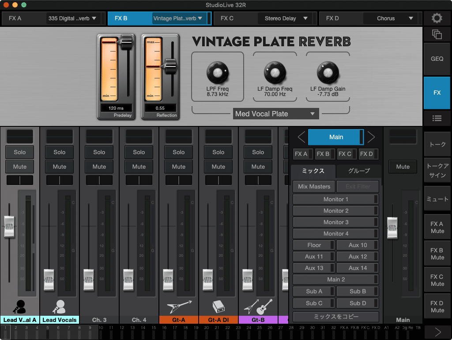
Task: Click the copy/duplicate windows icon
Action: coord(437,34)
